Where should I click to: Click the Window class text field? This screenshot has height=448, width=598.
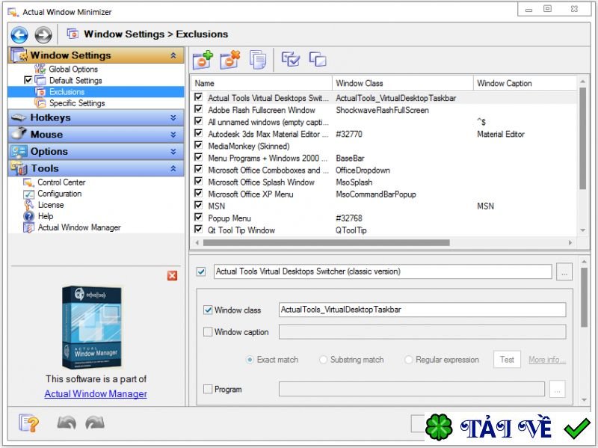click(x=422, y=310)
